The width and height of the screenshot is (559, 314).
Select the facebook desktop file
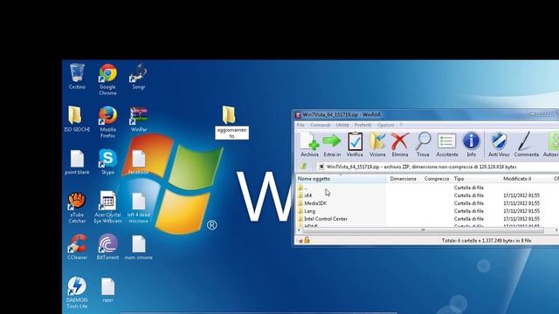pos(138,161)
